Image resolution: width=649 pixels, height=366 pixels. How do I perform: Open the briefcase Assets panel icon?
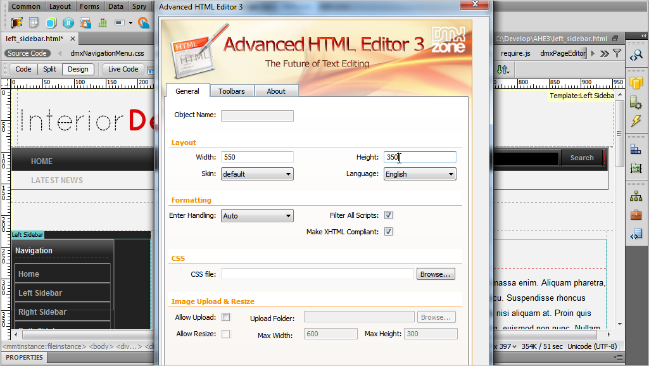[636, 215]
